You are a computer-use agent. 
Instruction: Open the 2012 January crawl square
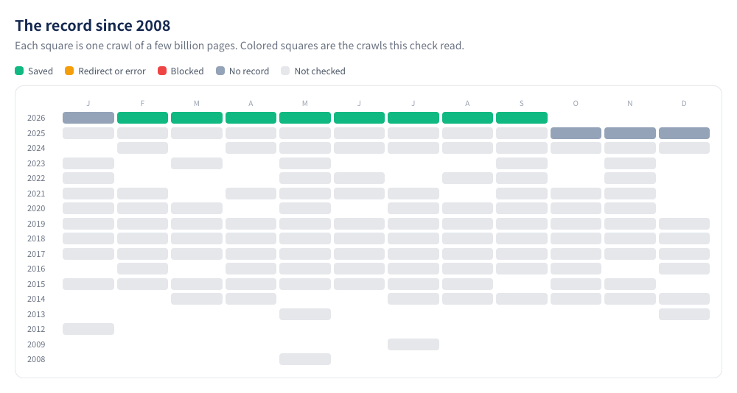pos(88,329)
